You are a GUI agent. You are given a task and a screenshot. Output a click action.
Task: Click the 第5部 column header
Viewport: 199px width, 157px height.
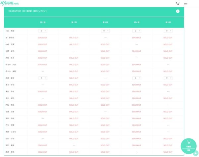168,22
